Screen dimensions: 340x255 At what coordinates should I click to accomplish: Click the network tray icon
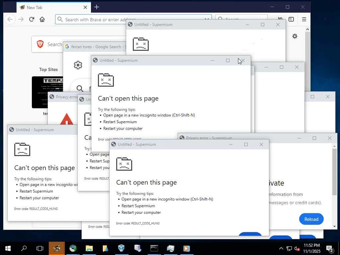click(x=289, y=248)
